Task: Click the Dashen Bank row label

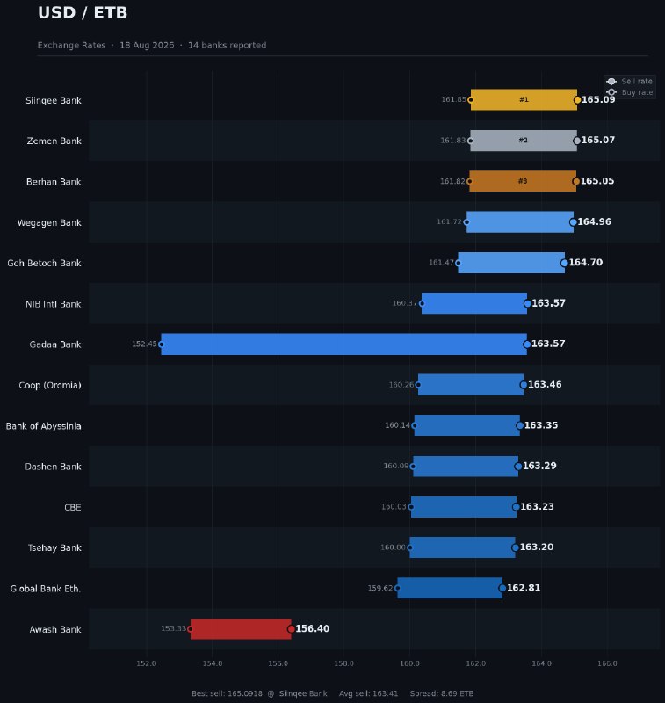Action: (x=54, y=467)
